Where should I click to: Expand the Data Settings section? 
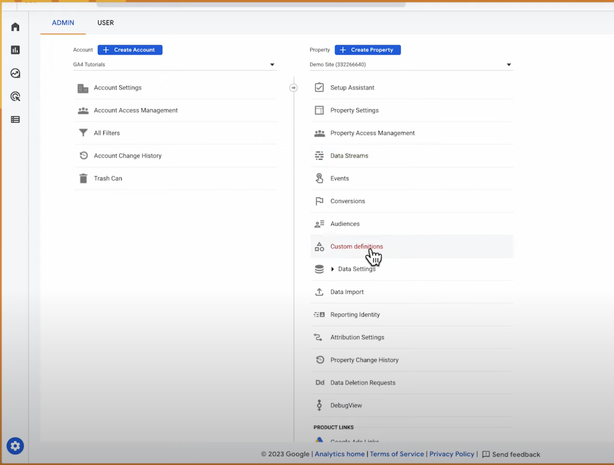click(332, 269)
